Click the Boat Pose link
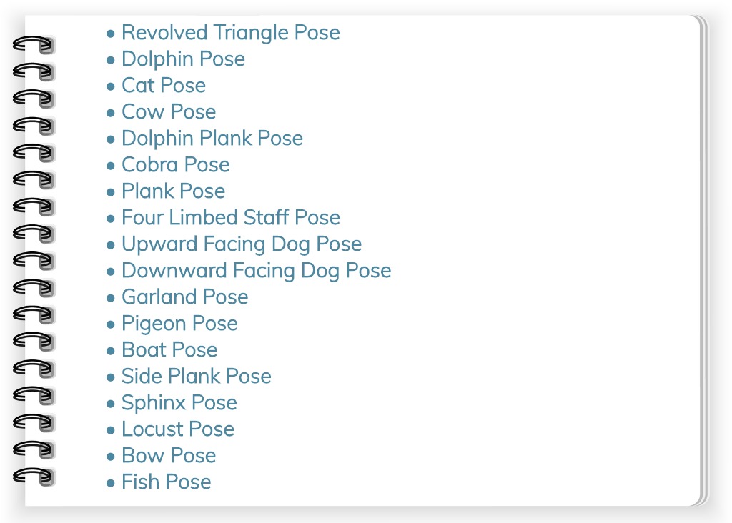 pos(169,350)
